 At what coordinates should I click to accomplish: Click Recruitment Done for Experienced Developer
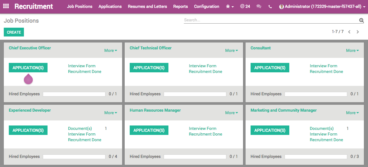tap(85, 140)
